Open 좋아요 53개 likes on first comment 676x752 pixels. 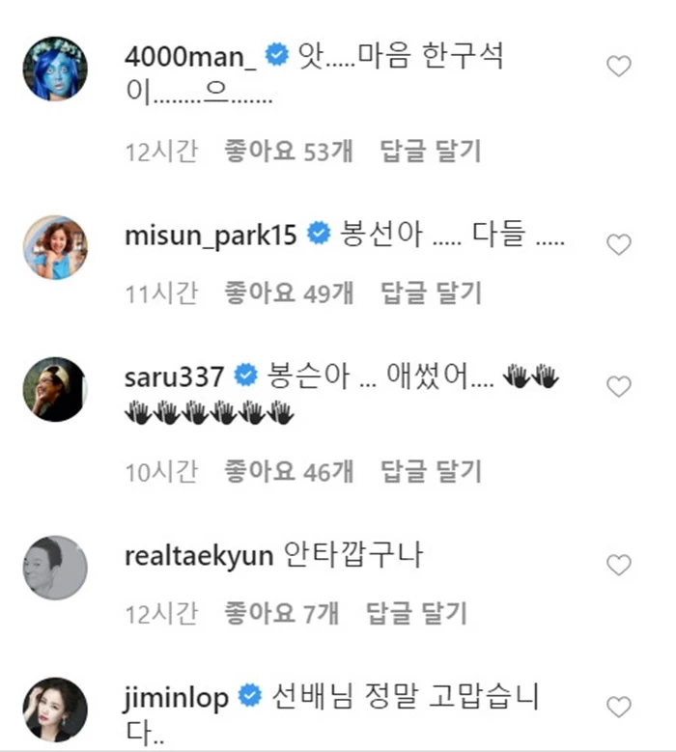click(289, 152)
